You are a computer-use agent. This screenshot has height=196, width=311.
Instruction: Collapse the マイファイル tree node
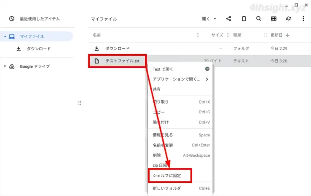(x=5, y=36)
